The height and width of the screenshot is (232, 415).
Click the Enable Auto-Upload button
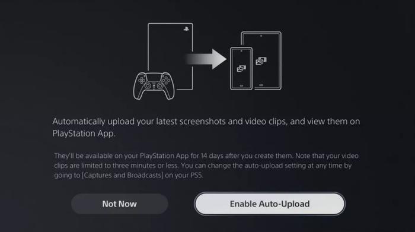coord(269,204)
